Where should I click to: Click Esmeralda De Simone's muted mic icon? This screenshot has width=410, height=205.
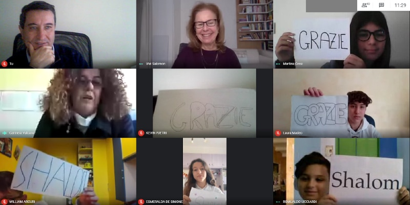[x=141, y=202]
